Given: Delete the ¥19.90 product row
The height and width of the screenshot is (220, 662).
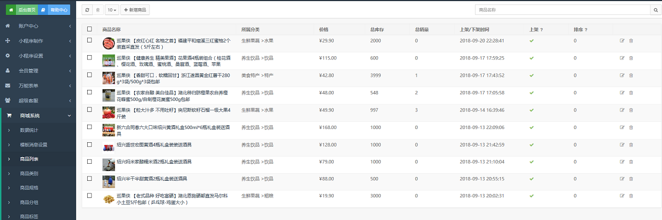Looking at the screenshot, I should (631, 196).
